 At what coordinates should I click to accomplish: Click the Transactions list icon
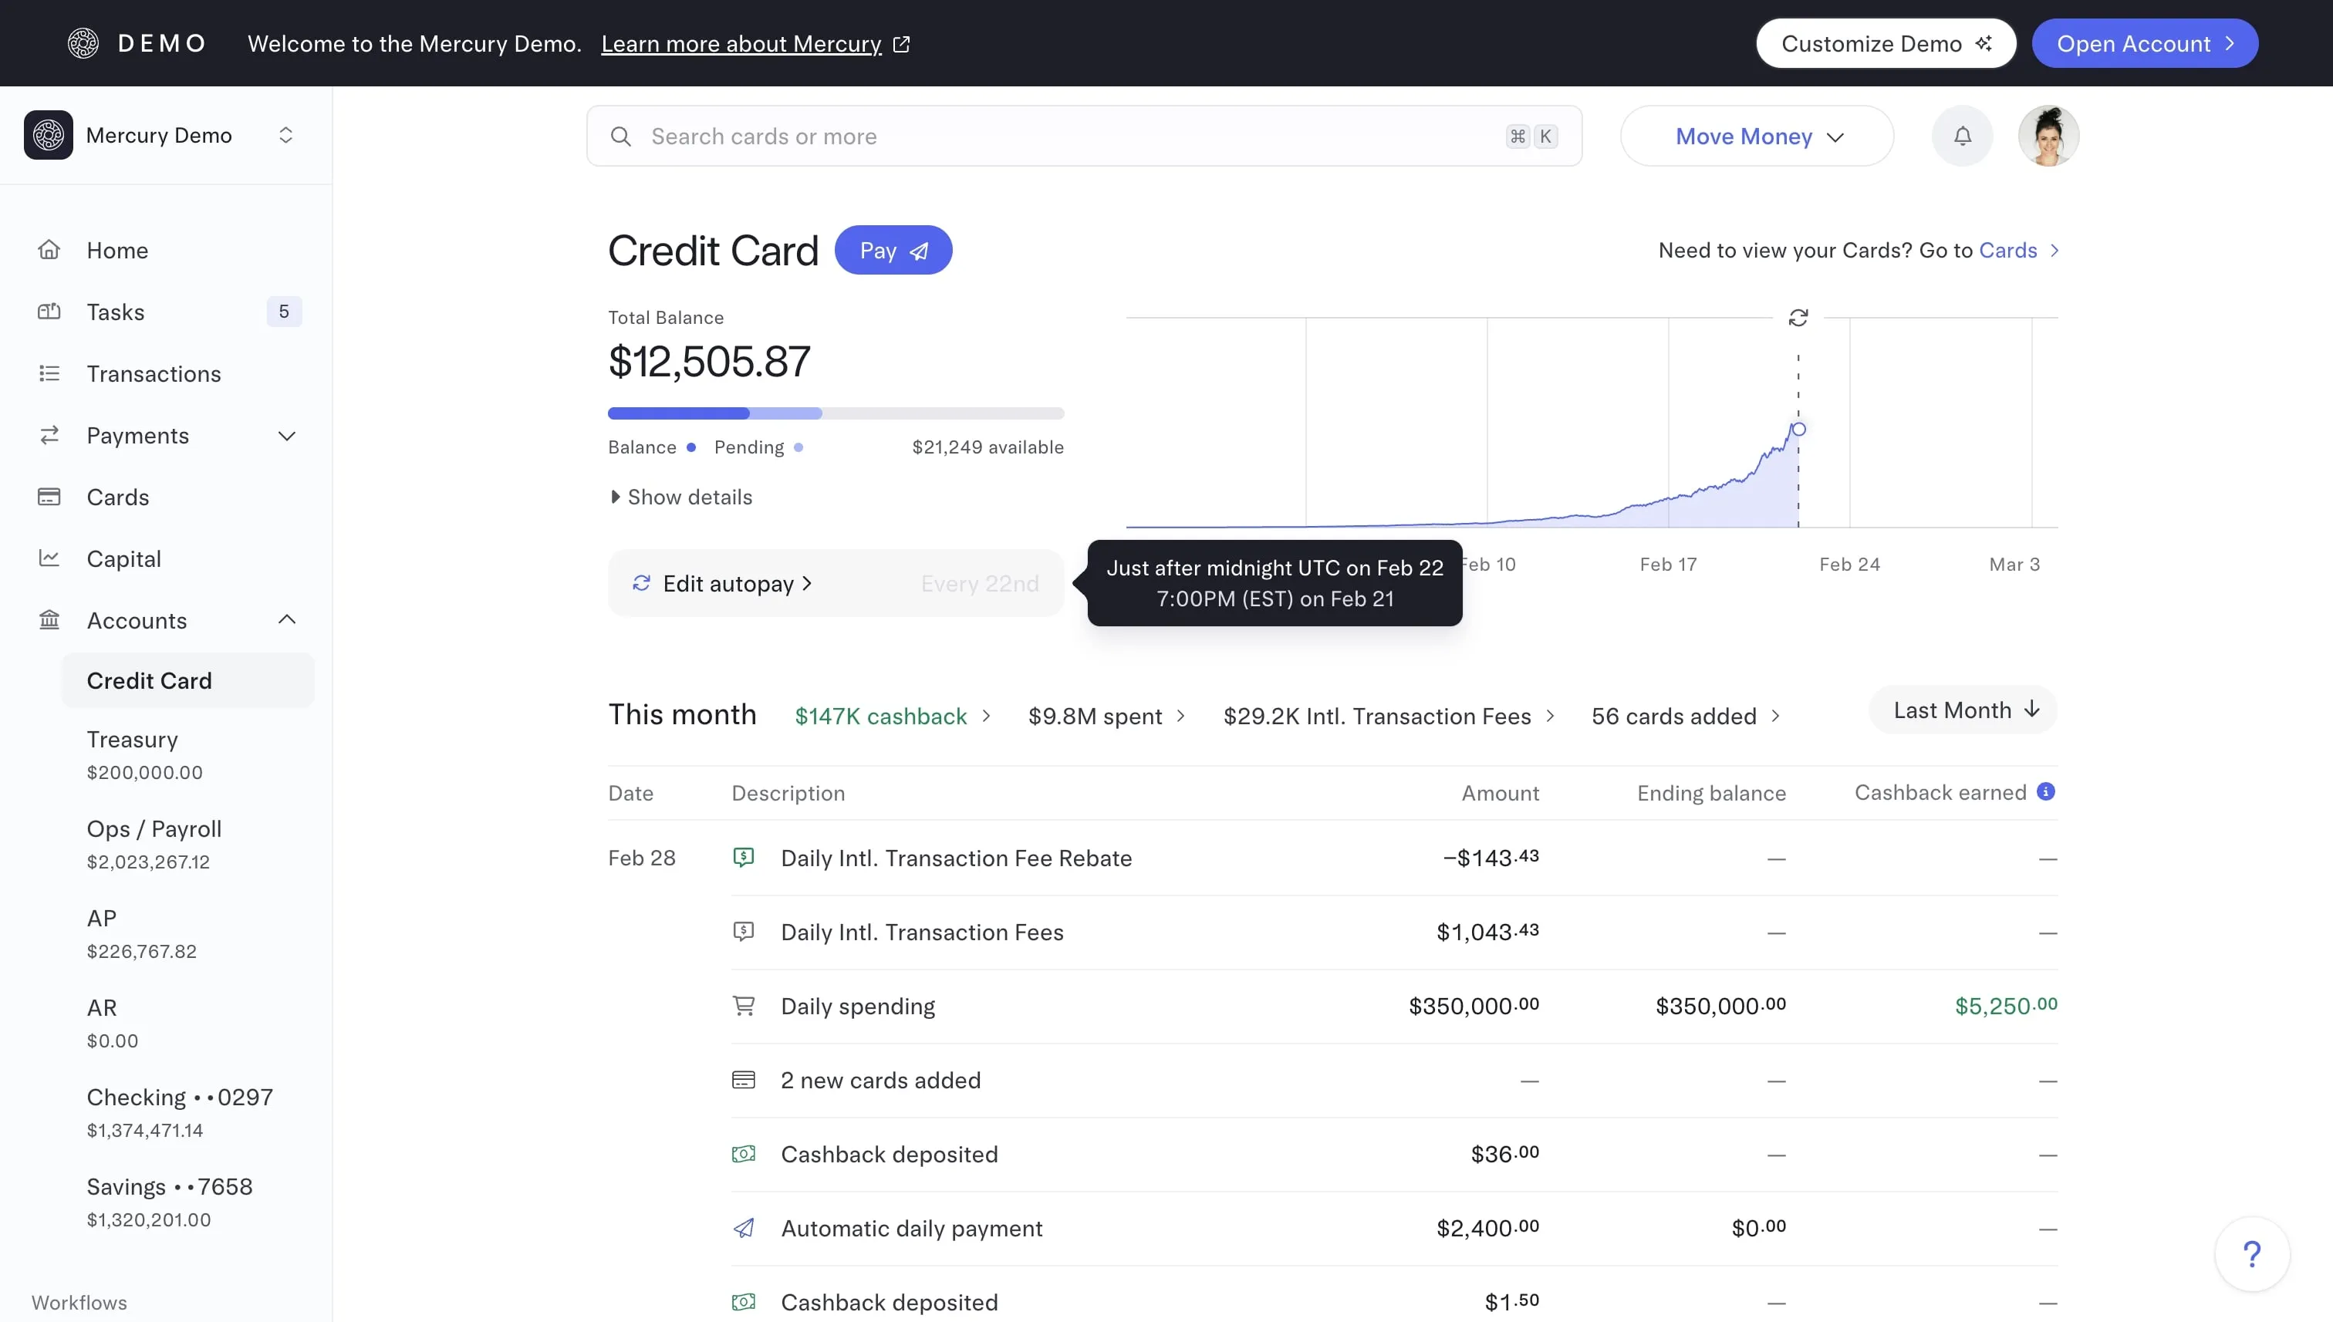click(x=49, y=373)
